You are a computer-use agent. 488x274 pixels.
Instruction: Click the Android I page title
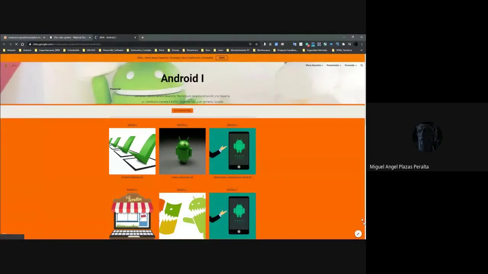click(182, 78)
